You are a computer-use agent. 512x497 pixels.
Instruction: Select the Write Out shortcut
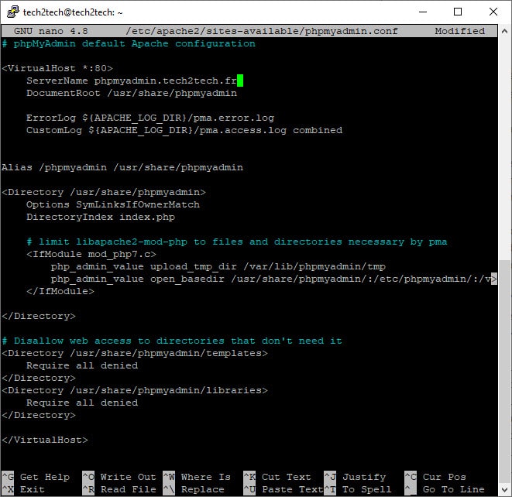(128, 477)
